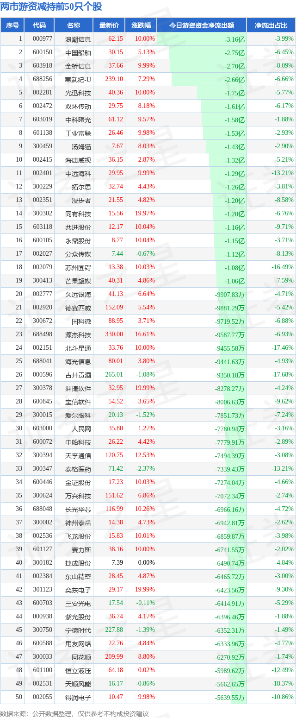Screen dimensions: 296x718
Task: Select the stock name 万兴科技
Action: point(78,496)
